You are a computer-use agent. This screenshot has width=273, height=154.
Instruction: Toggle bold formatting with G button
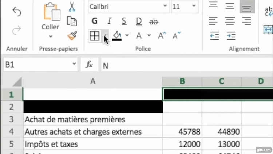pyautogui.click(x=95, y=21)
